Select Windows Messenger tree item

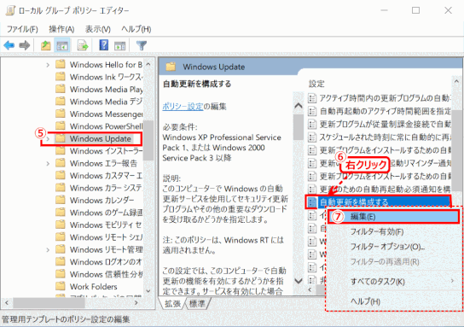[106, 114]
